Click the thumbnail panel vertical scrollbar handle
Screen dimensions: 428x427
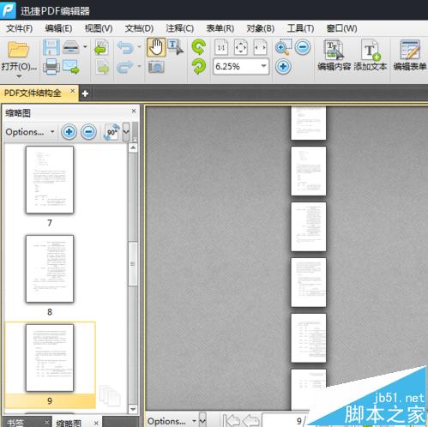pos(133,263)
